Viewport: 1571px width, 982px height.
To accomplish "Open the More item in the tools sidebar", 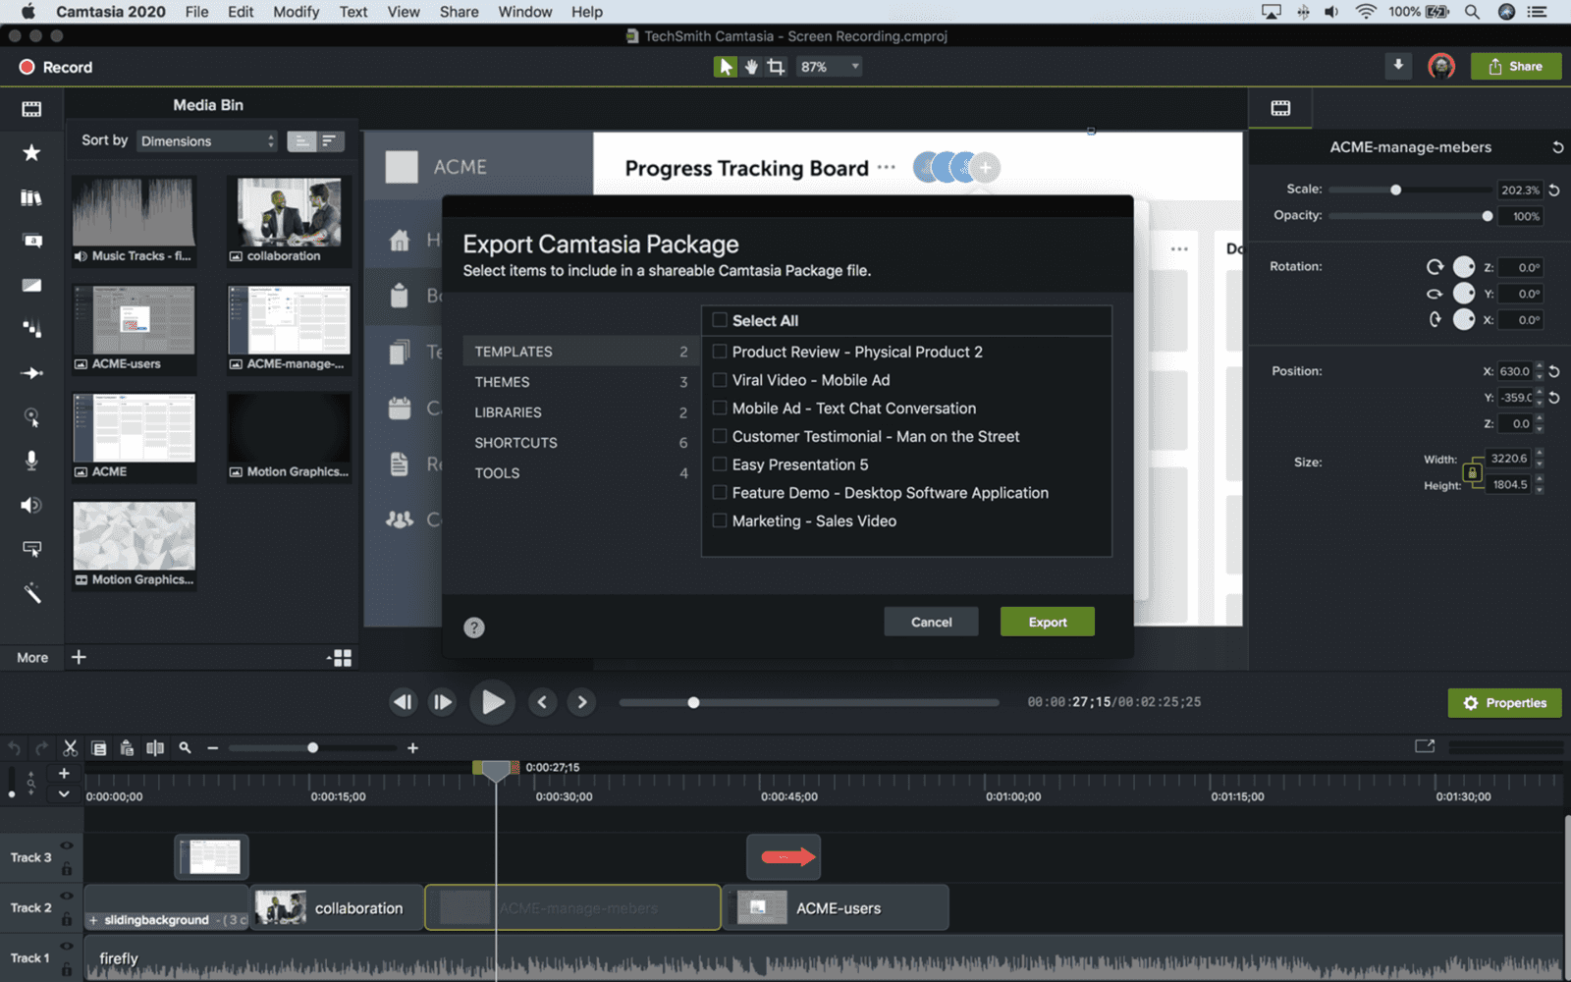I will point(32,658).
